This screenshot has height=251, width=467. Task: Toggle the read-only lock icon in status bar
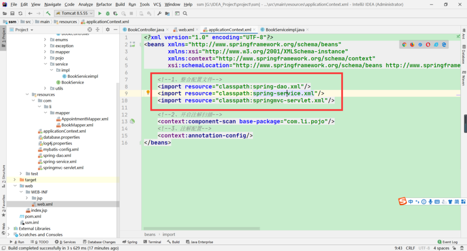(454, 248)
